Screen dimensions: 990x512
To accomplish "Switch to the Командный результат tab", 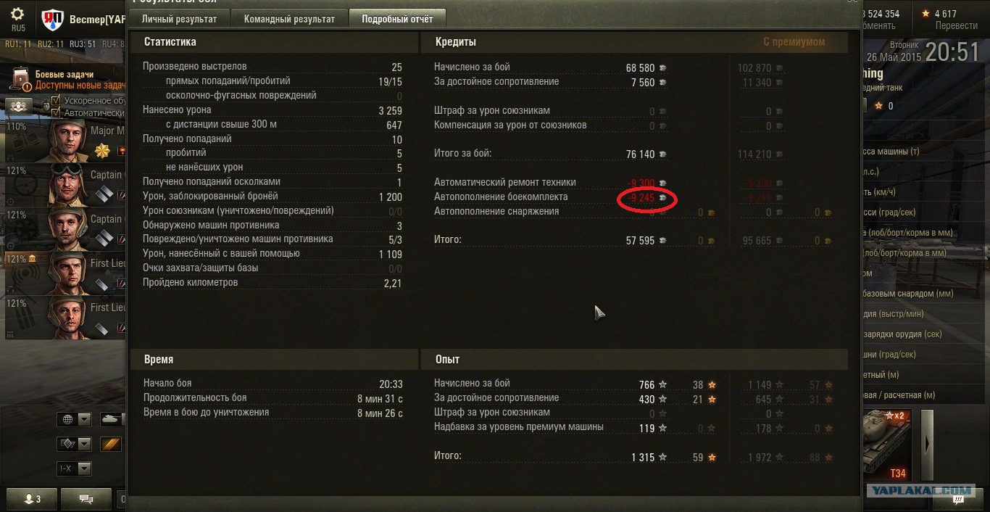I will click(289, 19).
